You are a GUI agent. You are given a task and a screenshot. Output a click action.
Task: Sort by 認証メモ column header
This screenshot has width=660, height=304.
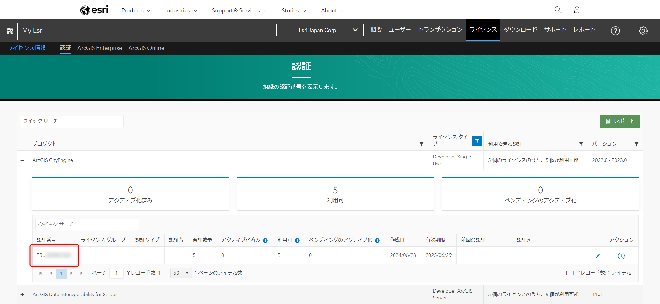tap(526, 240)
